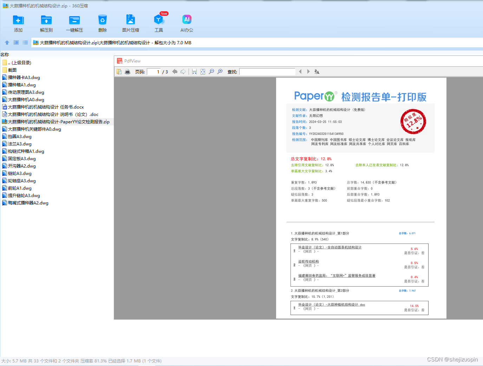Select file 播种箱A1.dwg
Screen dimensions: 483x366
point(19,85)
